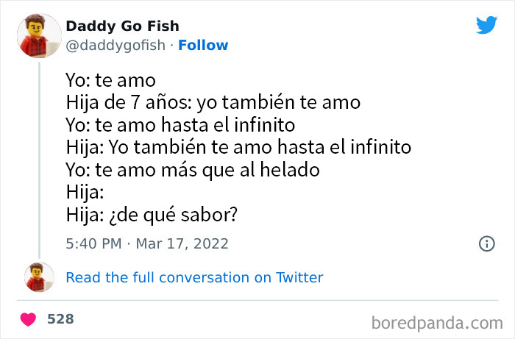This screenshot has height=339, width=515.
Task: Read the full conversation on Twitter
Action: (194, 277)
